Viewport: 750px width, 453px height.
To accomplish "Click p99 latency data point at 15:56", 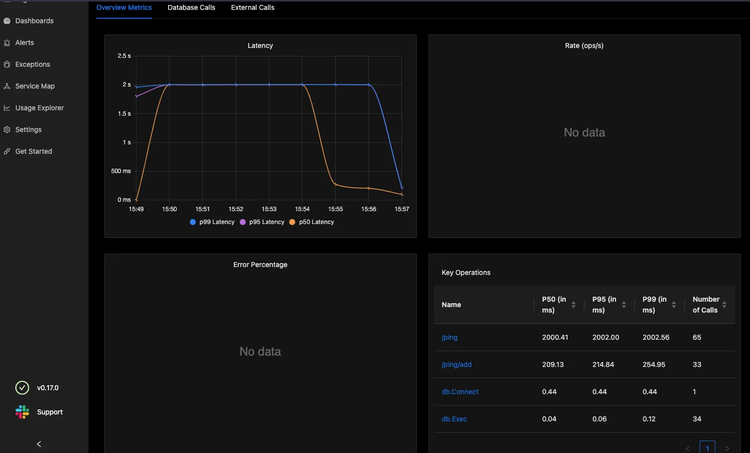I will click(x=369, y=85).
